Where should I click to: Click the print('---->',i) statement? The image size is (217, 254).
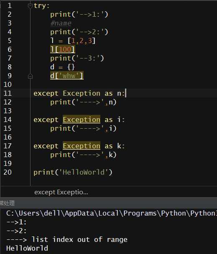83,128
